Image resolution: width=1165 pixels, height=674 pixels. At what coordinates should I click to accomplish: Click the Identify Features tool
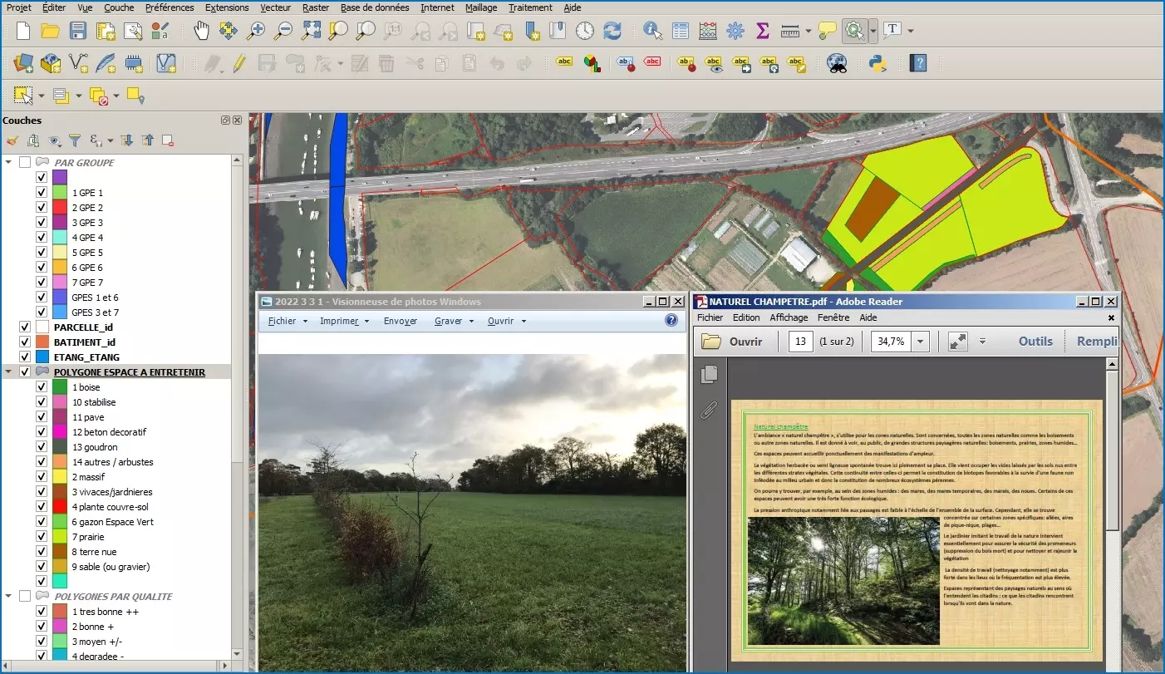tap(653, 31)
